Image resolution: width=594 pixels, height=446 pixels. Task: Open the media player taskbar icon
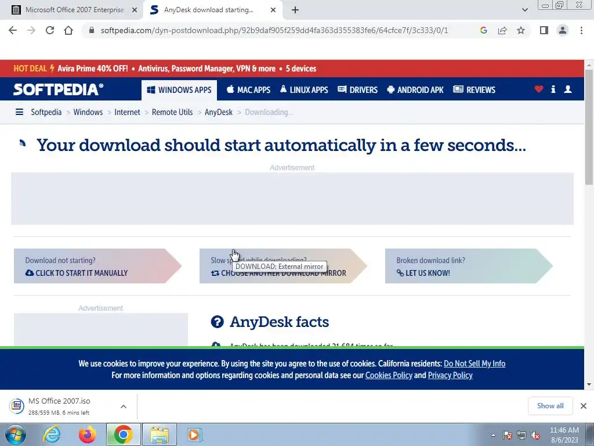coord(195,434)
